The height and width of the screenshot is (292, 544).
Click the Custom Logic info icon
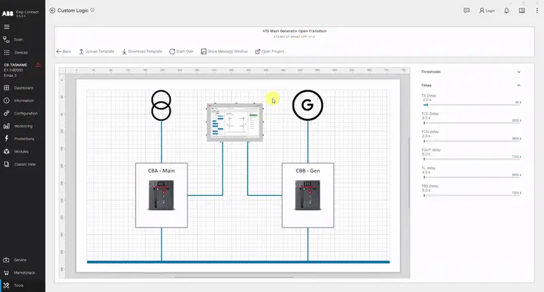pos(92,10)
